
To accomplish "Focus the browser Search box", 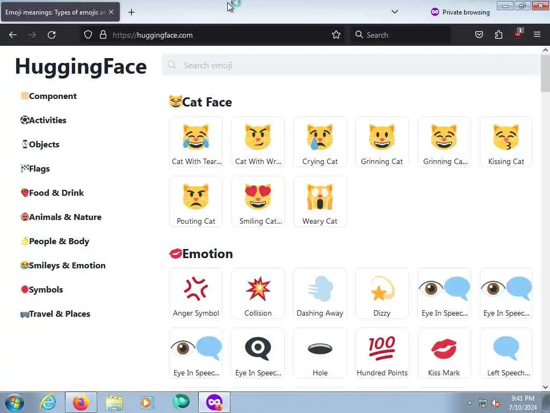I will tap(401, 35).
